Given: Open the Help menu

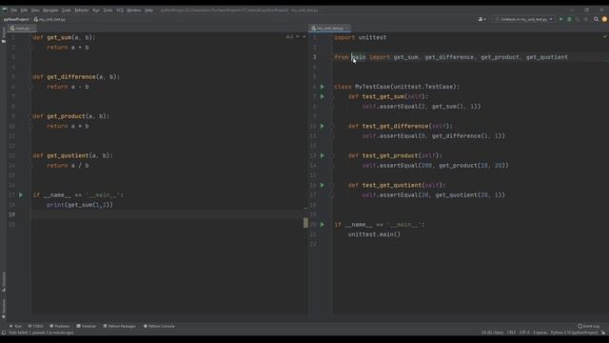Looking at the screenshot, I should [148, 10].
